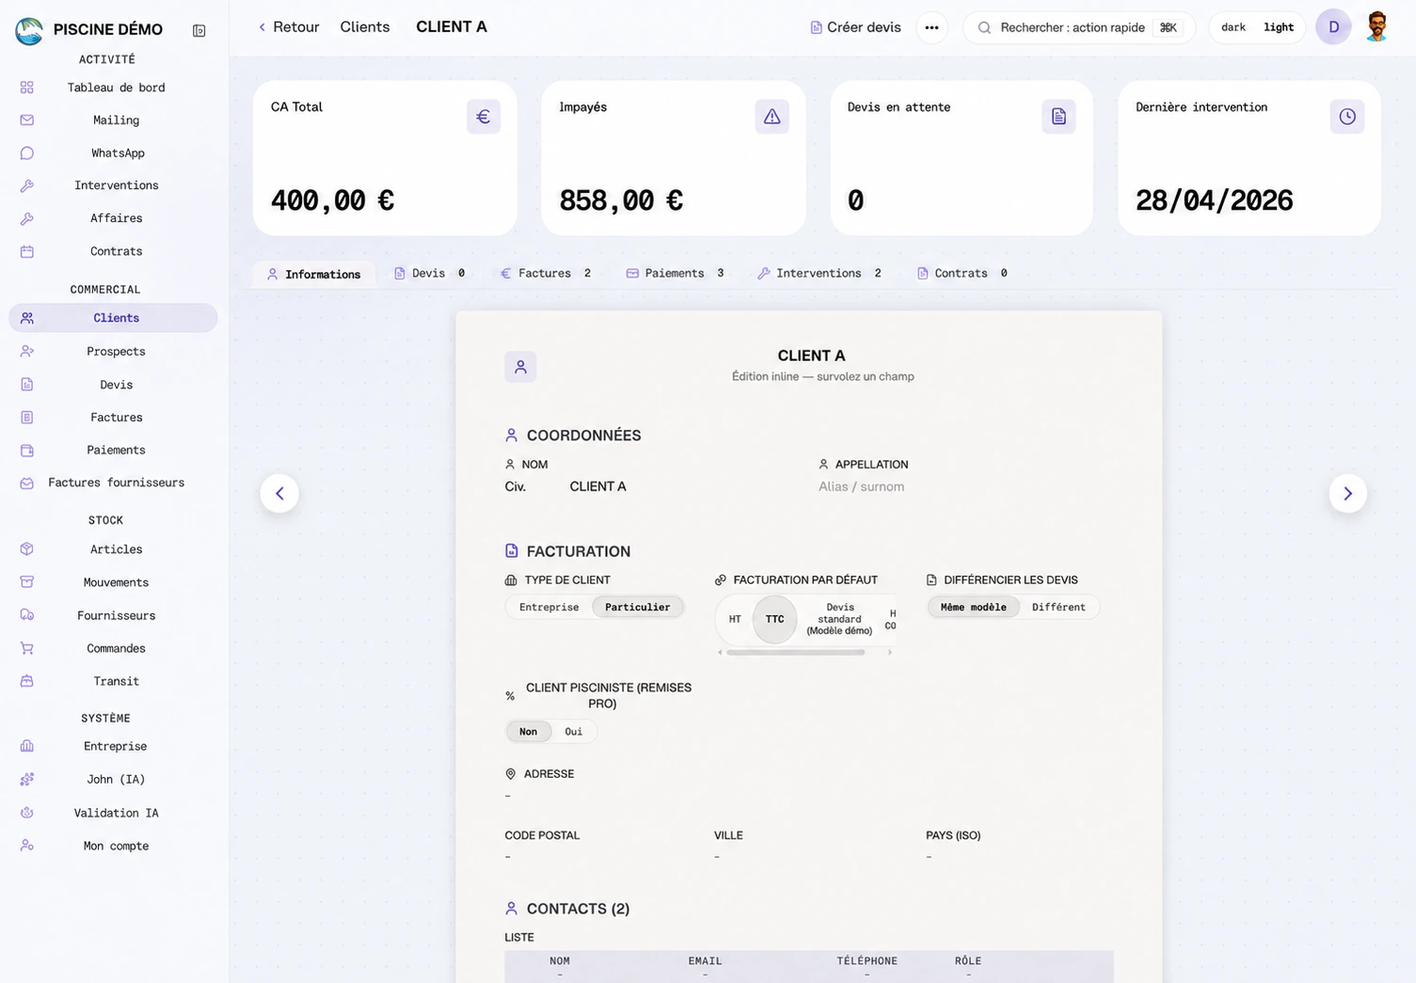1416x983 pixels.
Task: Click the search magnifier icon
Action: [x=984, y=28]
